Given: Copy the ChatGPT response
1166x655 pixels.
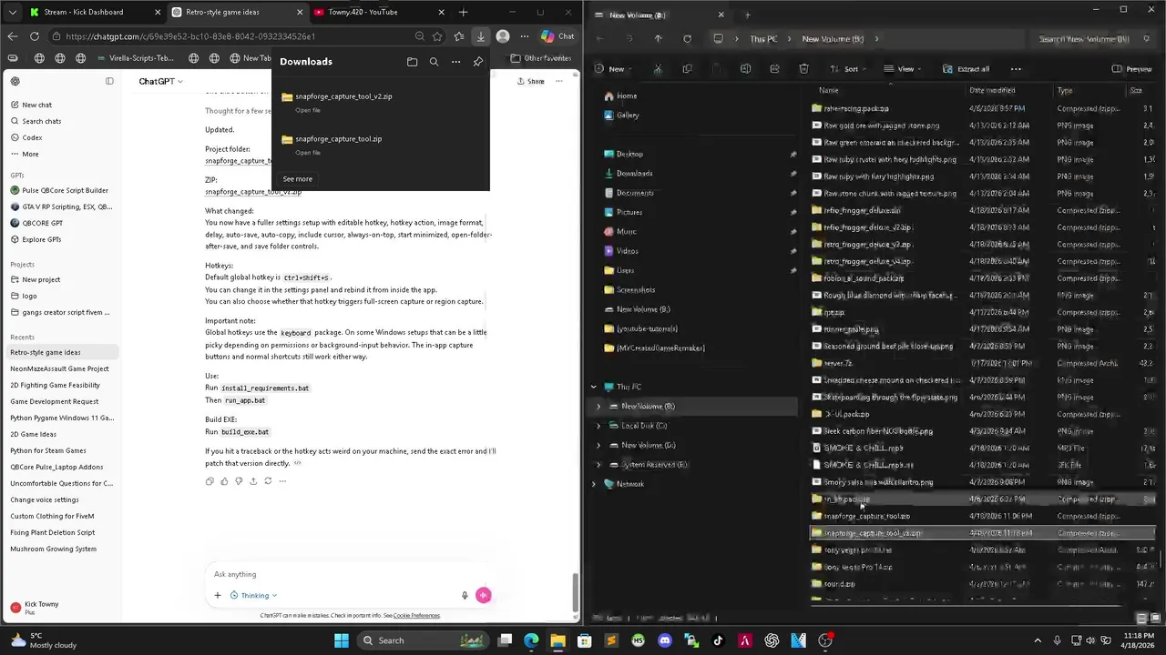Looking at the screenshot, I should coord(210,481).
